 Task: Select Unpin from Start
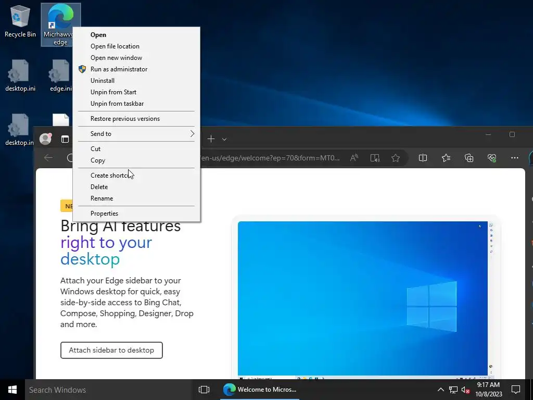(x=136, y=92)
